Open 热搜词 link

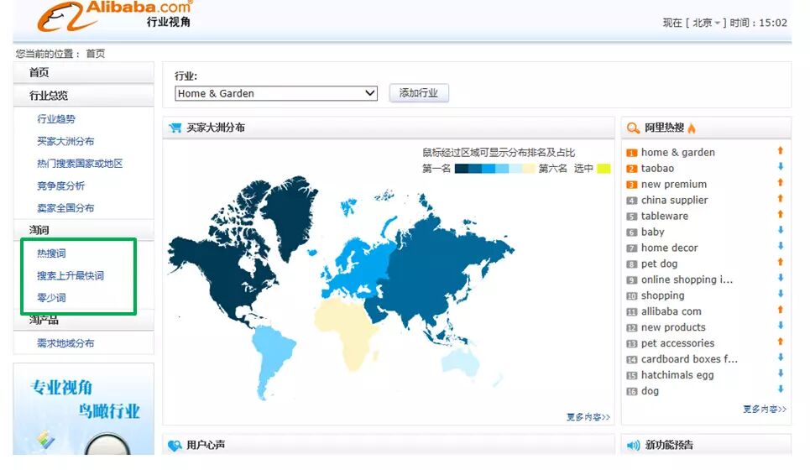[52, 253]
